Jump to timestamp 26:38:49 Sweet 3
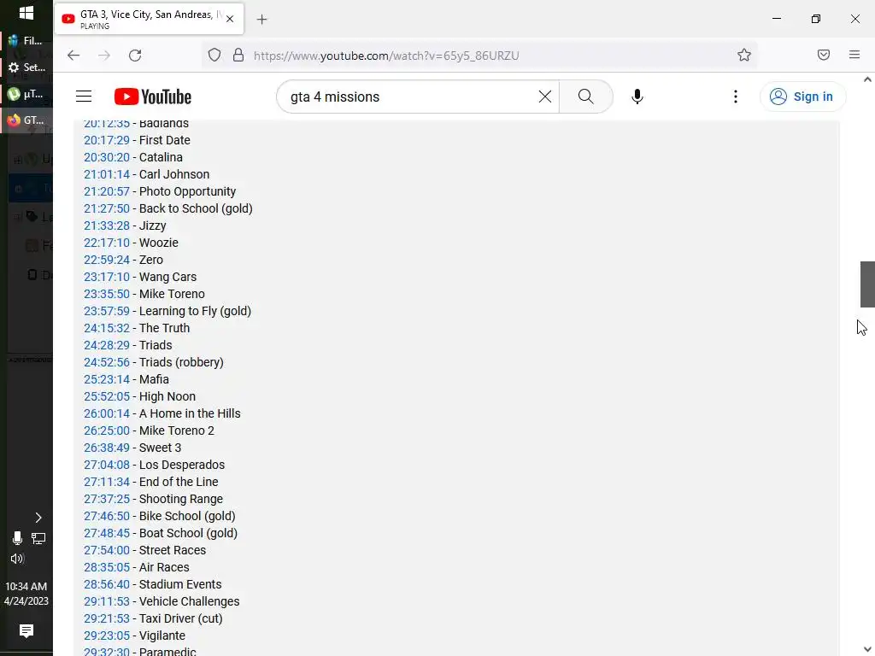This screenshot has height=656, width=875. coord(107,448)
